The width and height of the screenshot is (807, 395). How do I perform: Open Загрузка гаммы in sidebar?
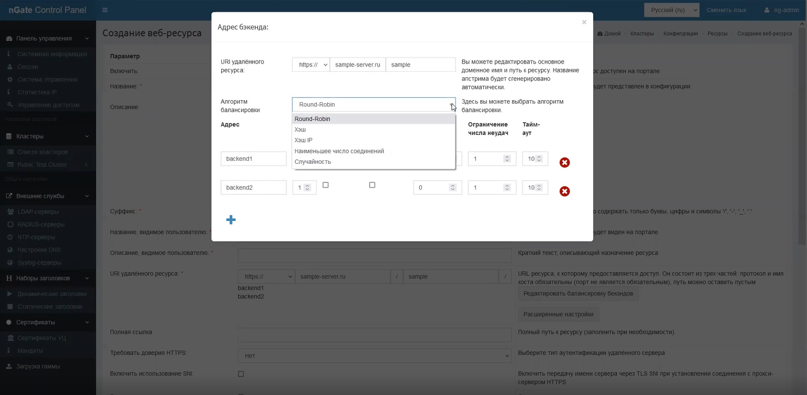pos(48,366)
